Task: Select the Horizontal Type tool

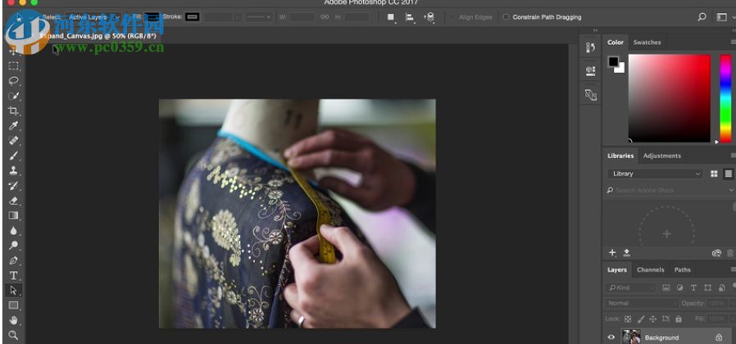Action: [13, 275]
